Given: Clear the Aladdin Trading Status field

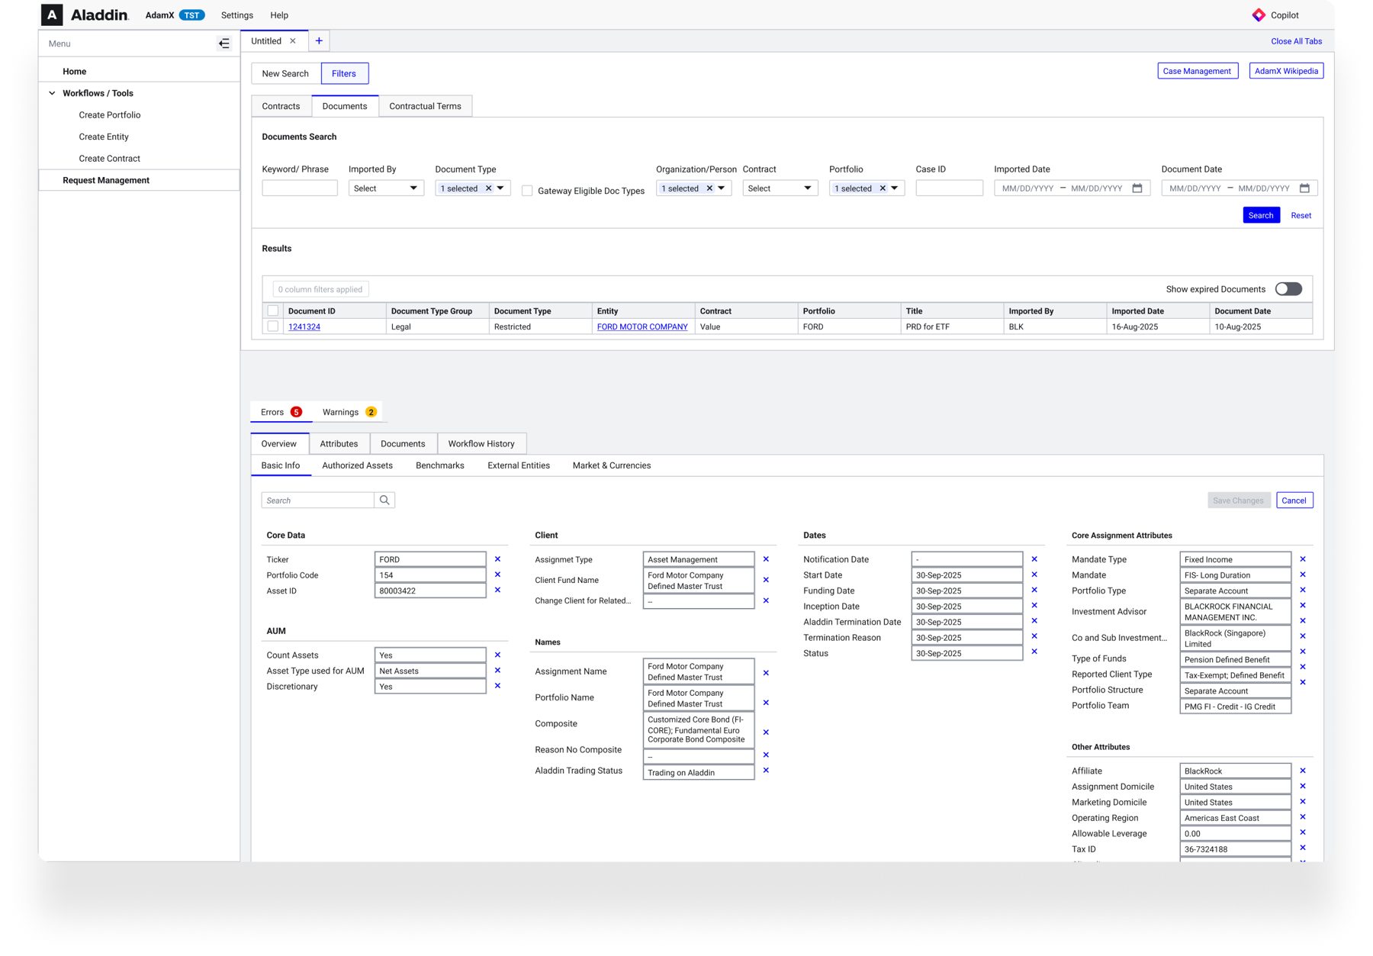Looking at the screenshot, I should (x=766, y=771).
